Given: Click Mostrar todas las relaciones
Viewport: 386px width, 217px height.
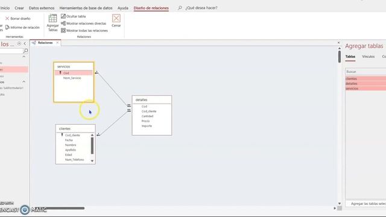Looking at the screenshot, I should [84, 31].
